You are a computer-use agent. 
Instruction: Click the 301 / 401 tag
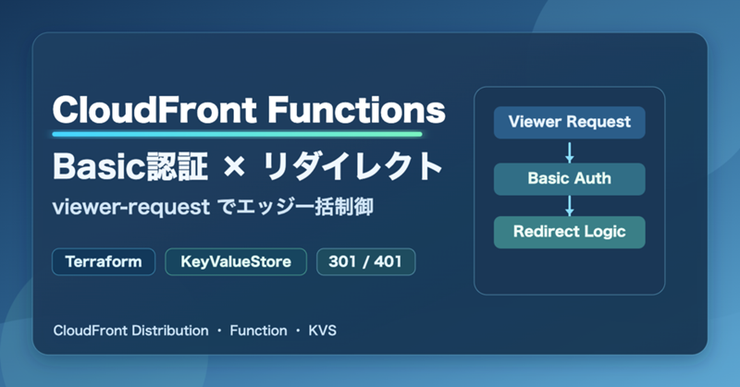click(x=365, y=261)
